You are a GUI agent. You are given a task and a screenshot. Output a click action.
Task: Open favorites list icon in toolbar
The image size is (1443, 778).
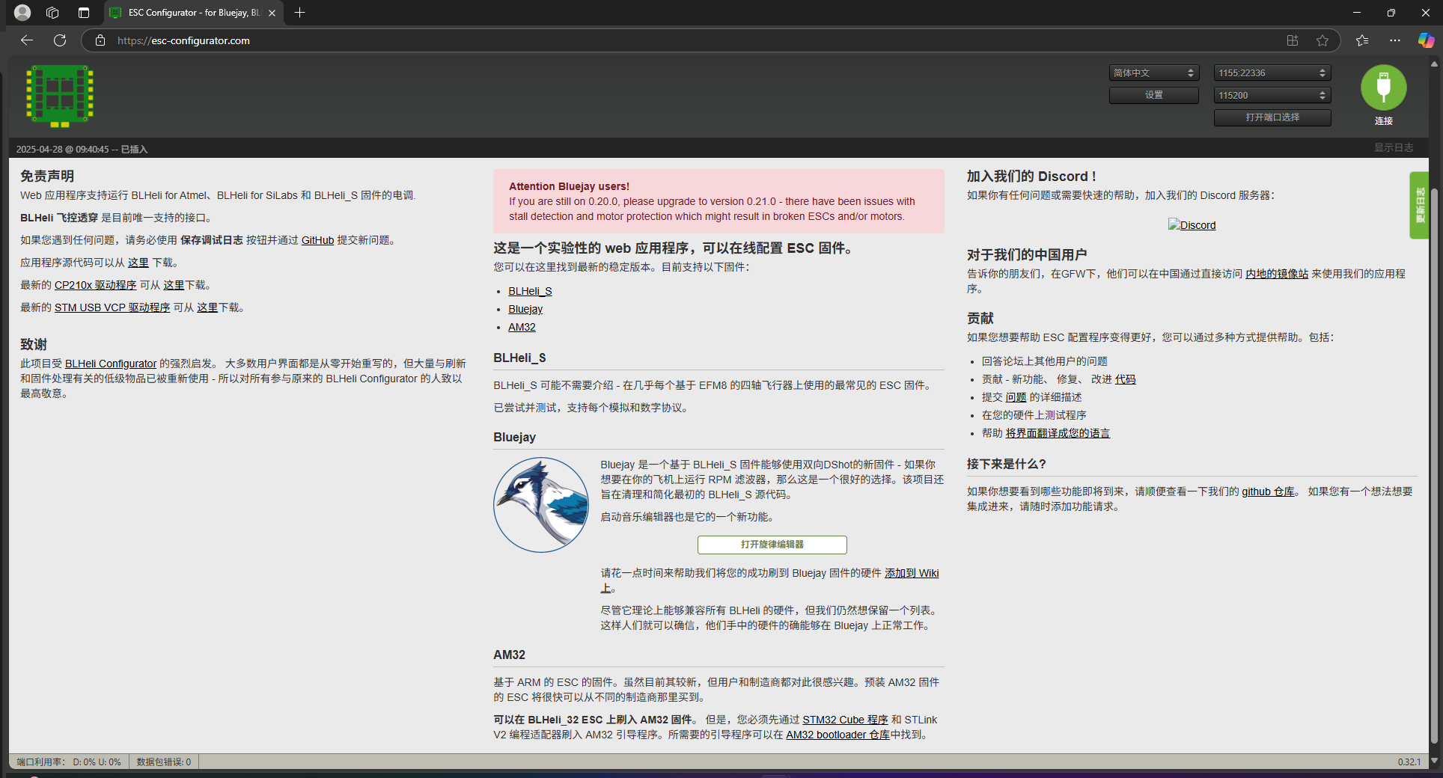click(x=1362, y=40)
